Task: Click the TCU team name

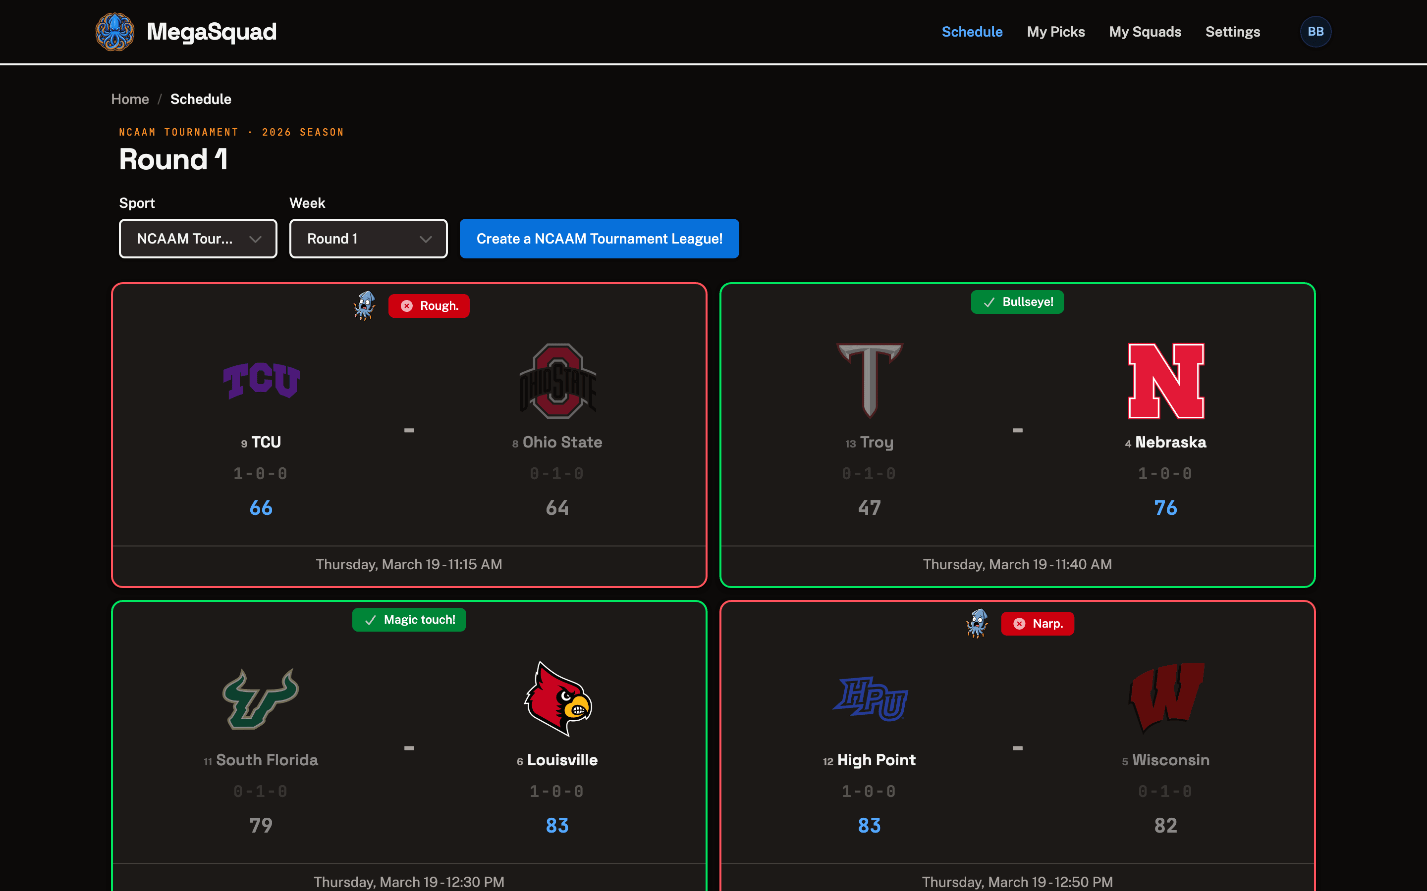Action: [x=266, y=442]
